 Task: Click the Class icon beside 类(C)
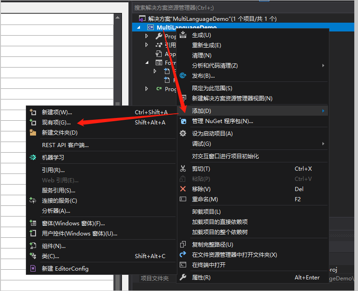tap(33, 256)
